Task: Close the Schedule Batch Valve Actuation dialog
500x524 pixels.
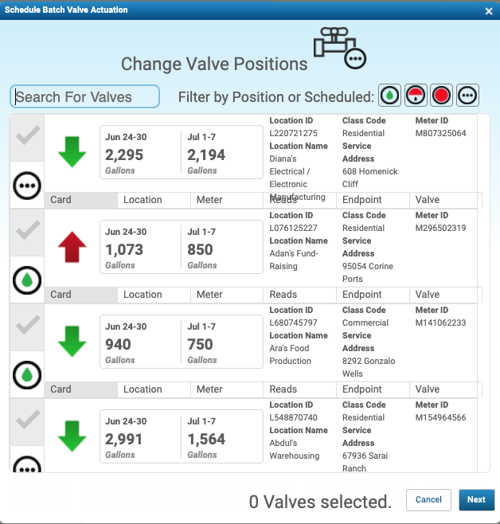Action: [489, 10]
